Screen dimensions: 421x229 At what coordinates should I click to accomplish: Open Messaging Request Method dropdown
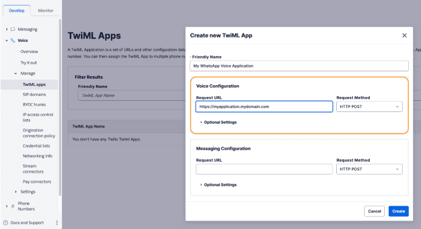[x=369, y=169]
